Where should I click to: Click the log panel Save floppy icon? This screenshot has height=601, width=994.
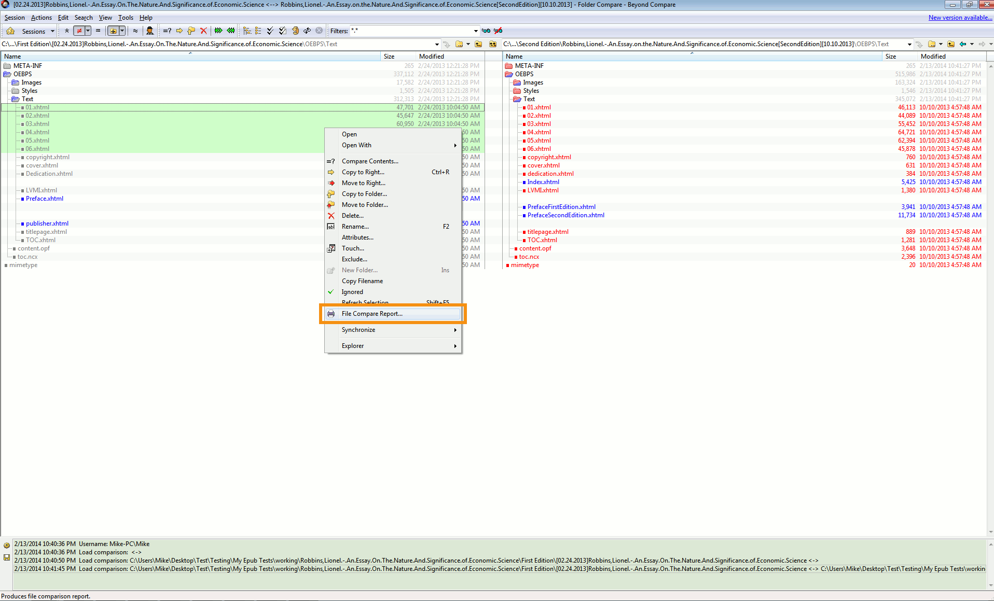point(7,557)
